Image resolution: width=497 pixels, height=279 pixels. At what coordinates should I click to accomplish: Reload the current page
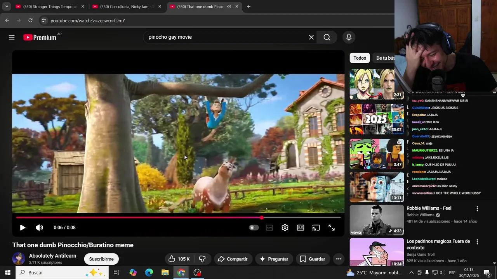click(x=31, y=21)
